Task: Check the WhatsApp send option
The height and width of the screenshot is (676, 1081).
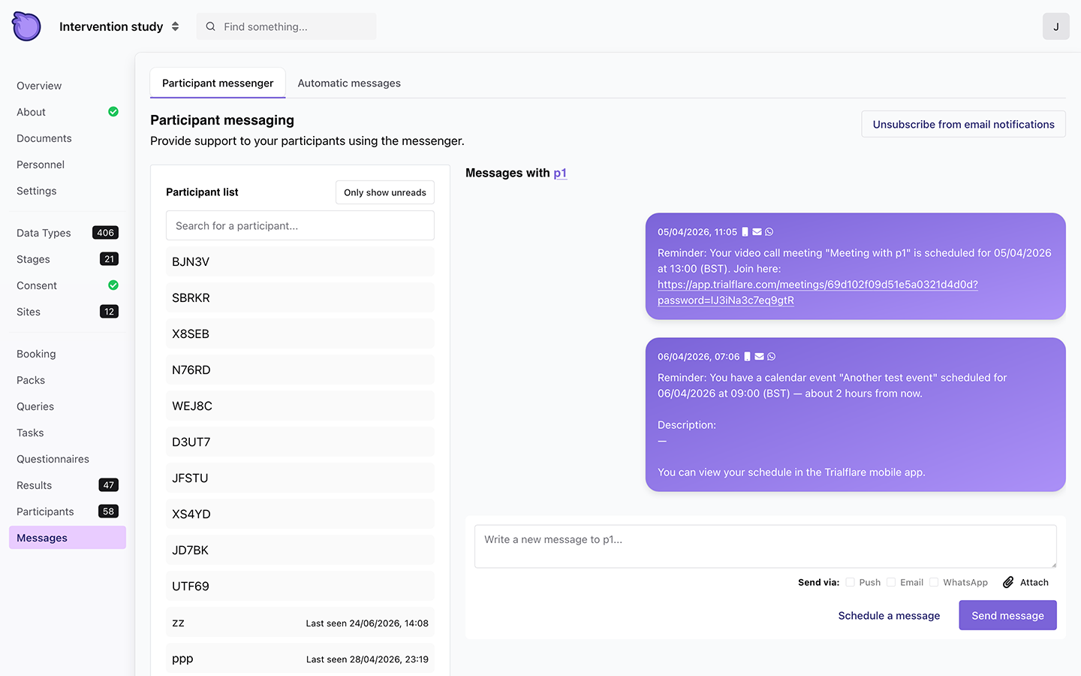Action: click(934, 582)
